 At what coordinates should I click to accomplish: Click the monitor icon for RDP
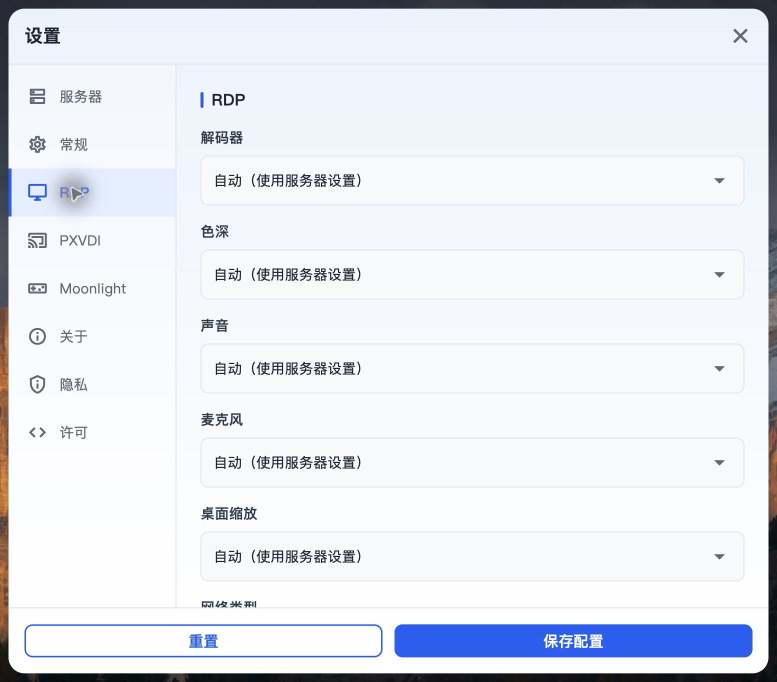pyautogui.click(x=37, y=192)
